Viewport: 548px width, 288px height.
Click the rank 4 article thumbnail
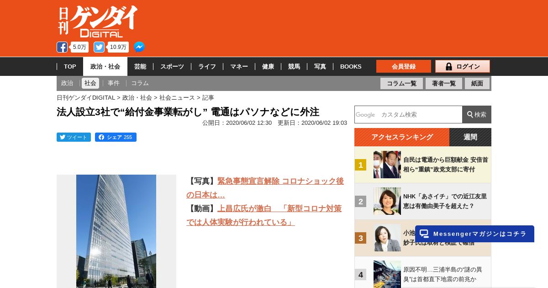[x=387, y=274]
